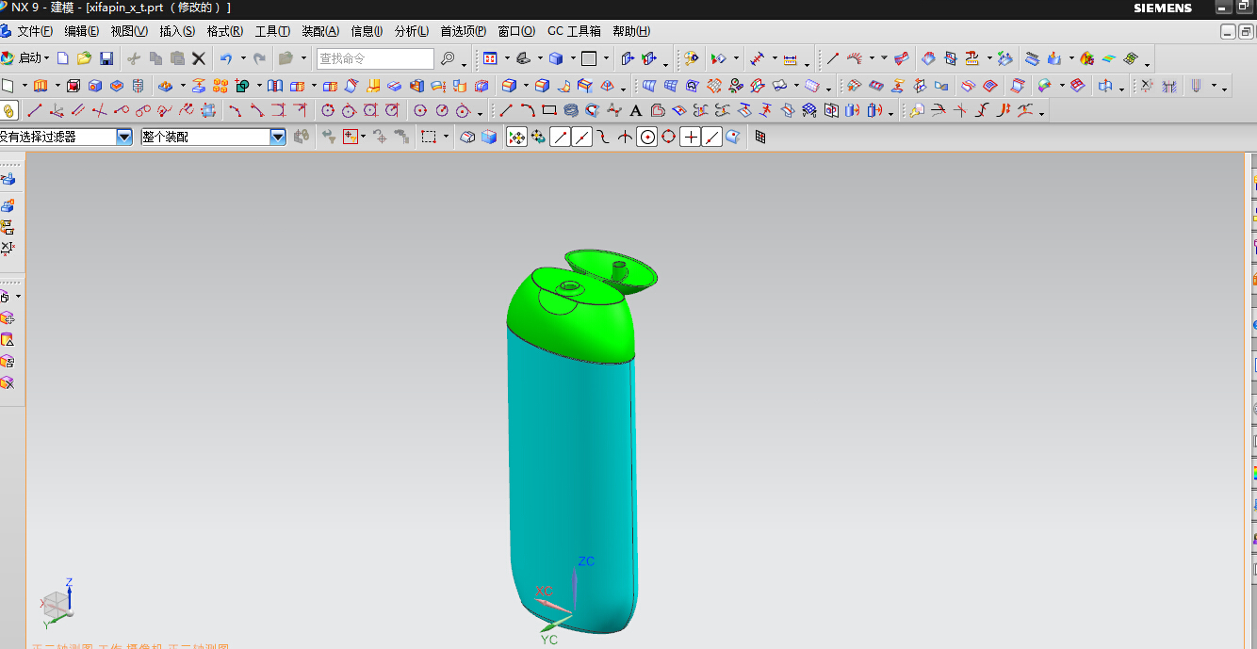The width and height of the screenshot is (1257, 649).
Task: Toggle the snap point enable button
Action: point(516,137)
